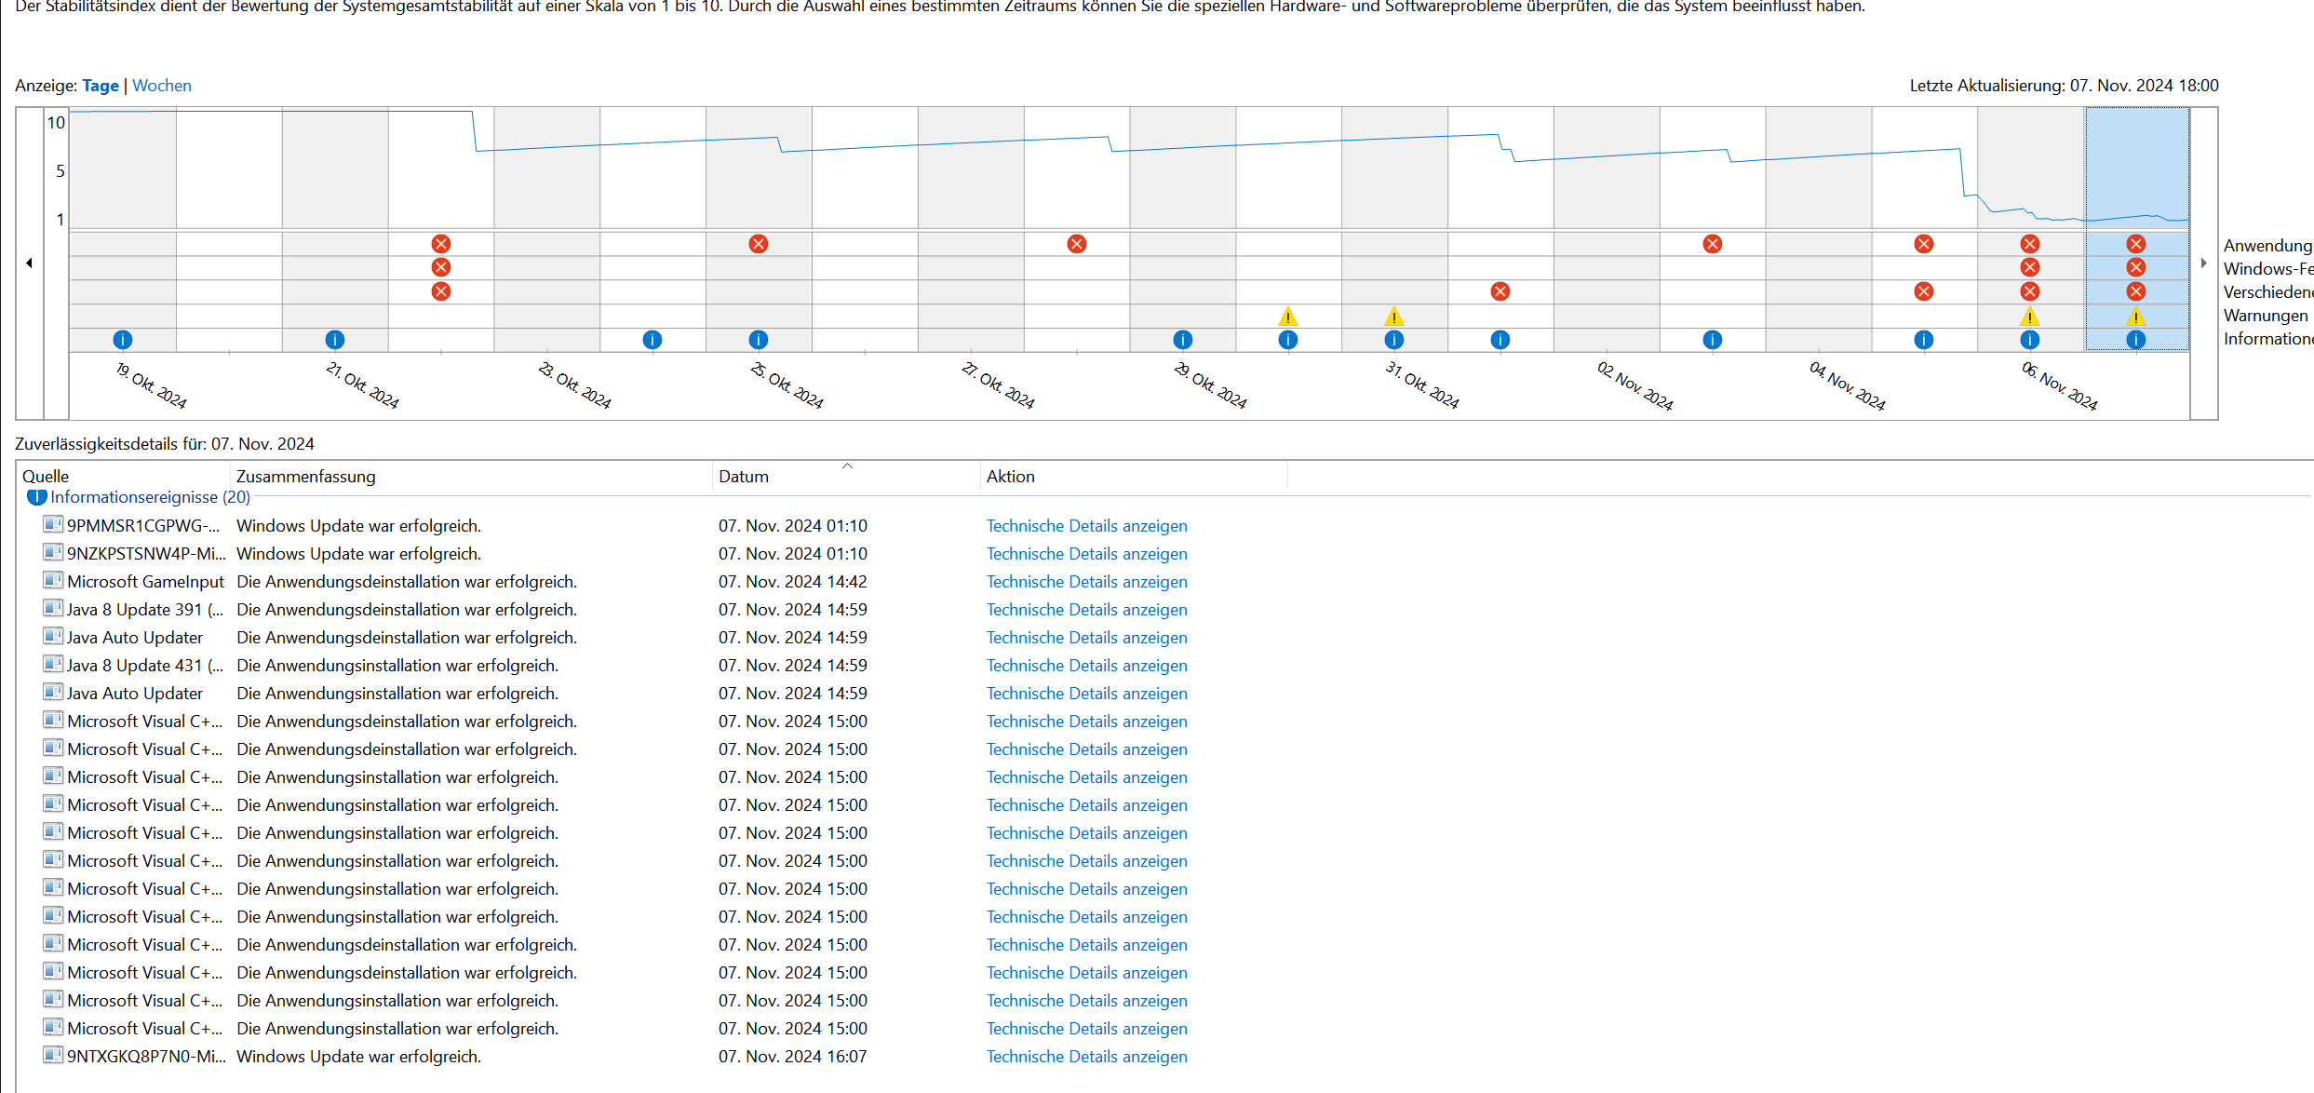
Task: Open technical details for Microsoft GameInput
Action: click(1086, 582)
